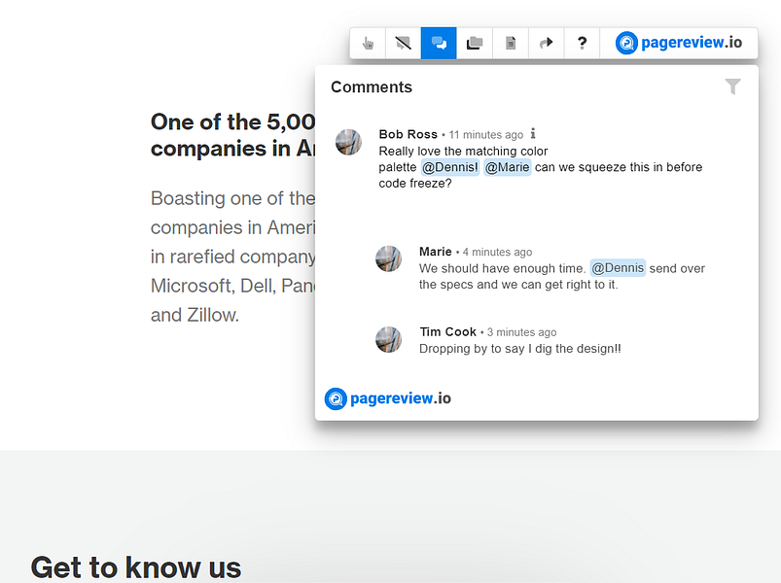The height and width of the screenshot is (583, 781).
Task: Toggle comment visibility with the crossed-out bubble
Action: (403, 43)
